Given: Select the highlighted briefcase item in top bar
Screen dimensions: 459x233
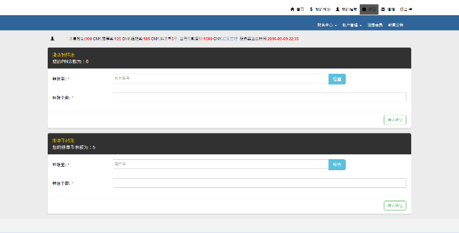Looking at the screenshot, I should (369, 9).
